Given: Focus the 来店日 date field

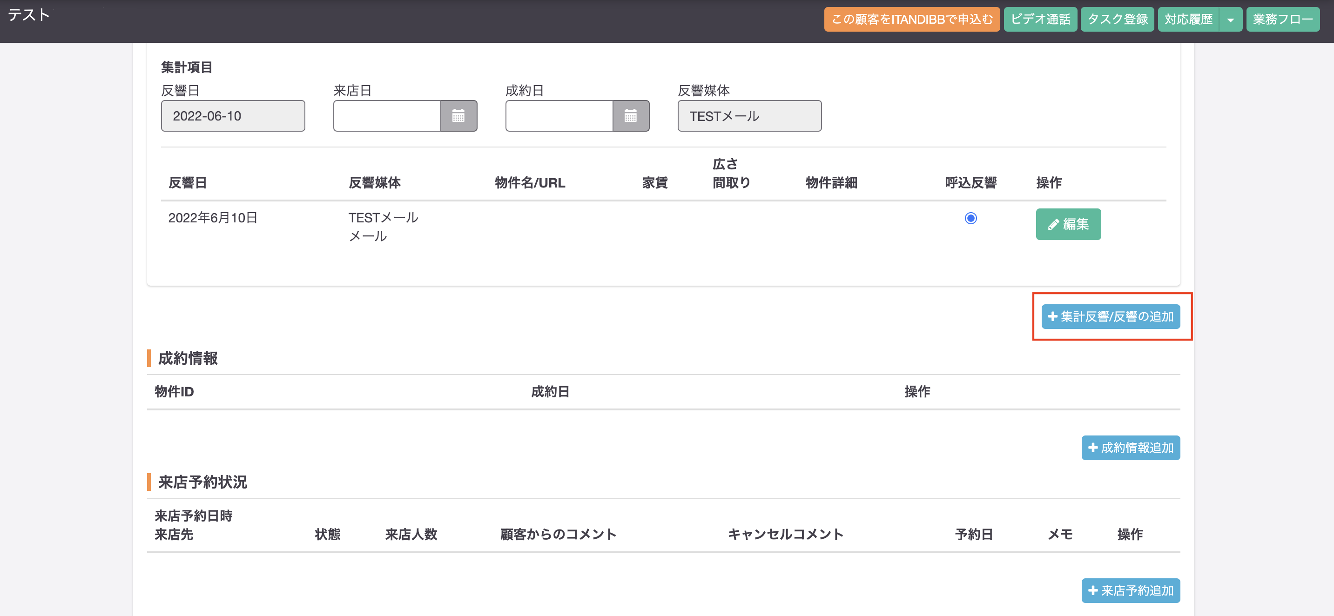Looking at the screenshot, I should click(387, 116).
